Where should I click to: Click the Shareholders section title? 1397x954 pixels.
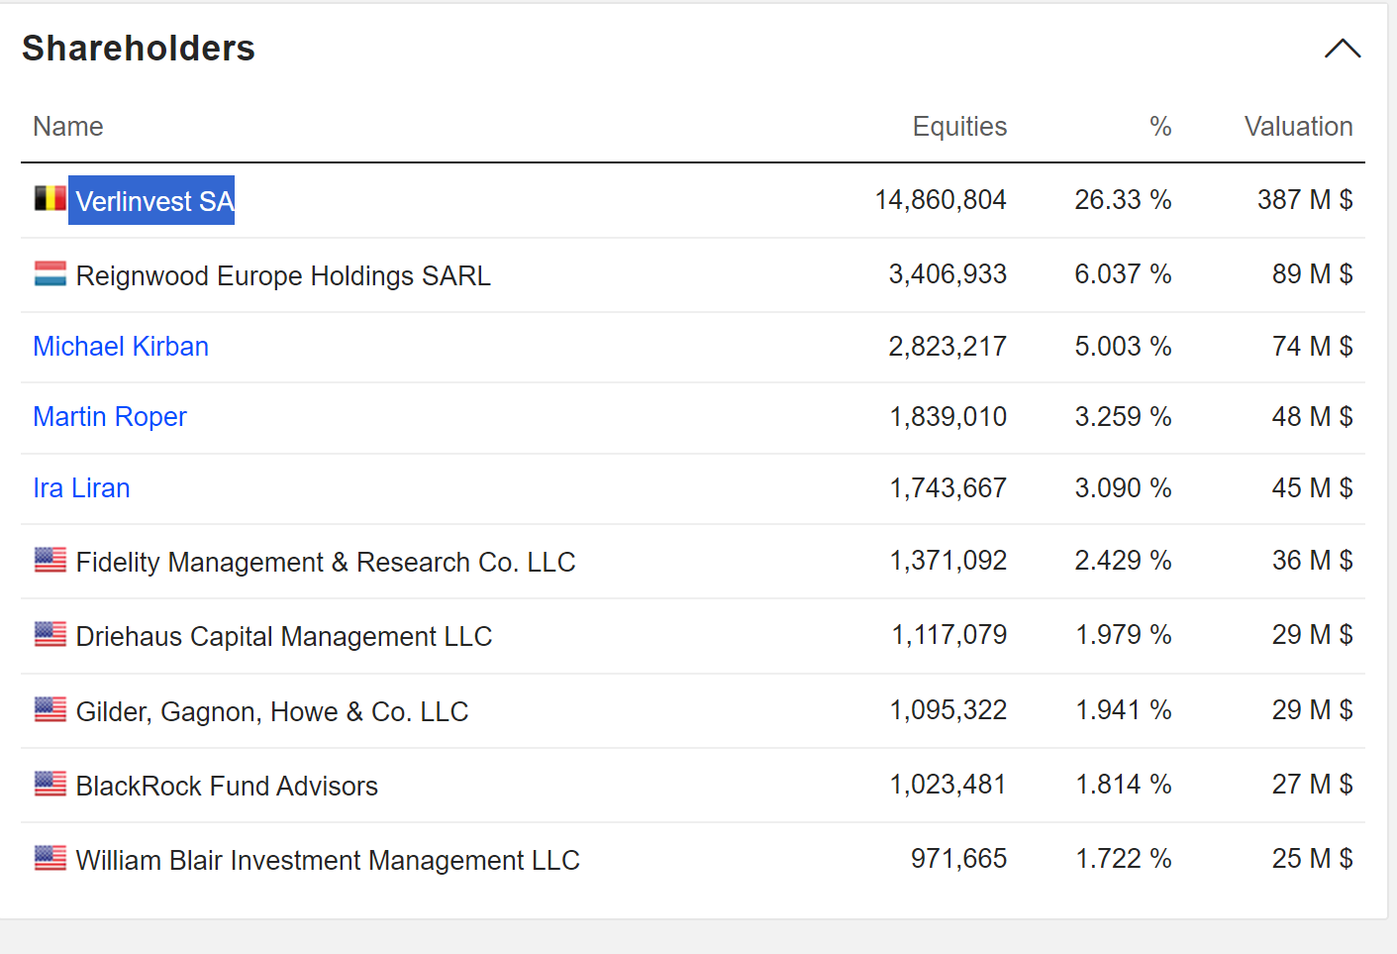pyautogui.click(x=139, y=48)
